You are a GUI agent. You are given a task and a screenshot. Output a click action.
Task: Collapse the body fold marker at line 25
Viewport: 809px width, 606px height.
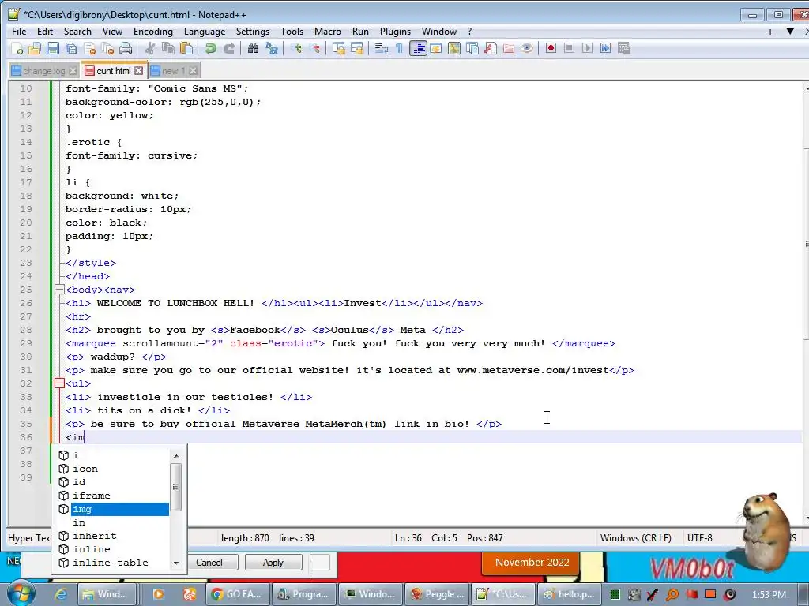(59, 290)
